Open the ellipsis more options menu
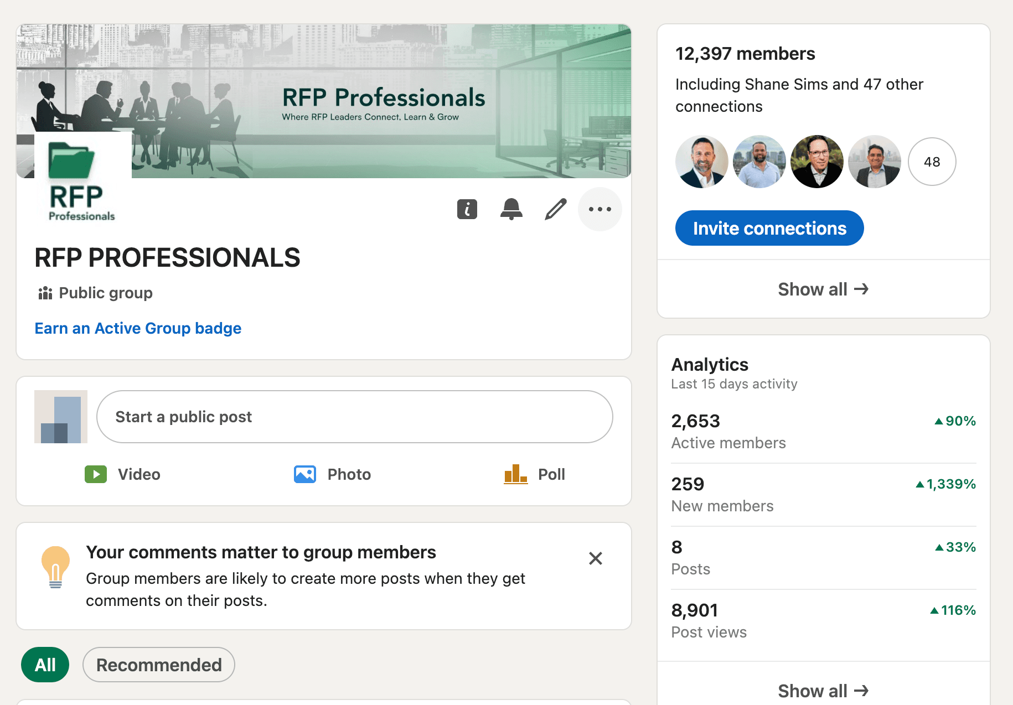The width and height of the screenshot is (1013, 705). tap(599, 209)
